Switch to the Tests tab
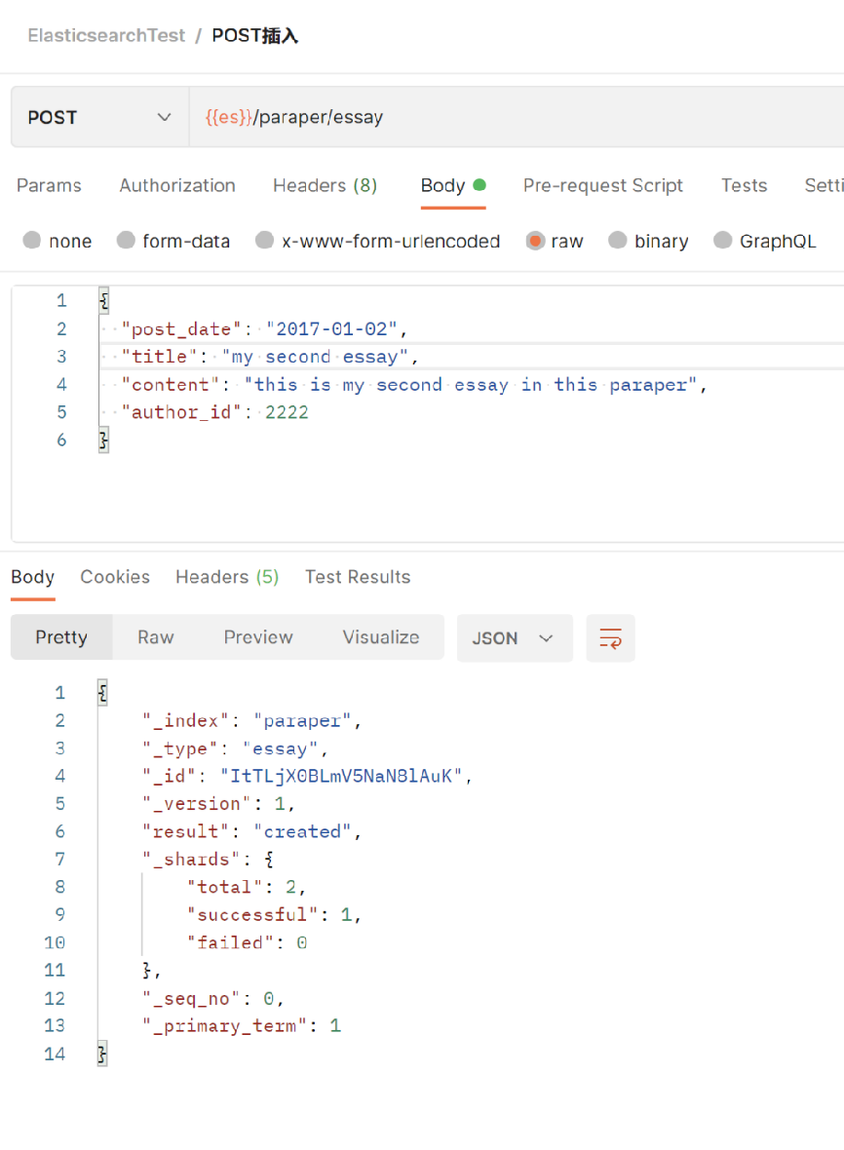The image size is (844, 1150). [745, 185]
